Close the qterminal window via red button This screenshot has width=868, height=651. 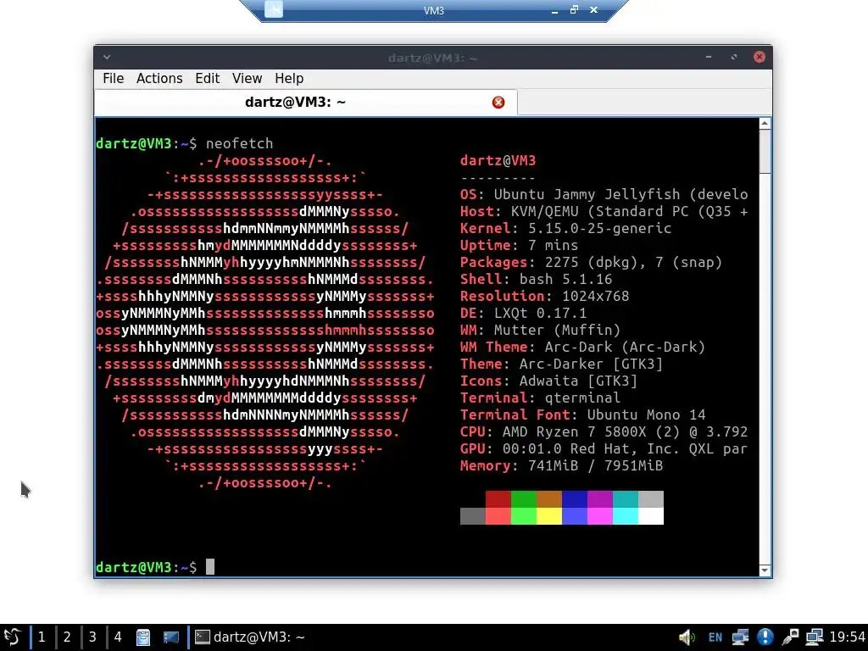click(759, 57)
